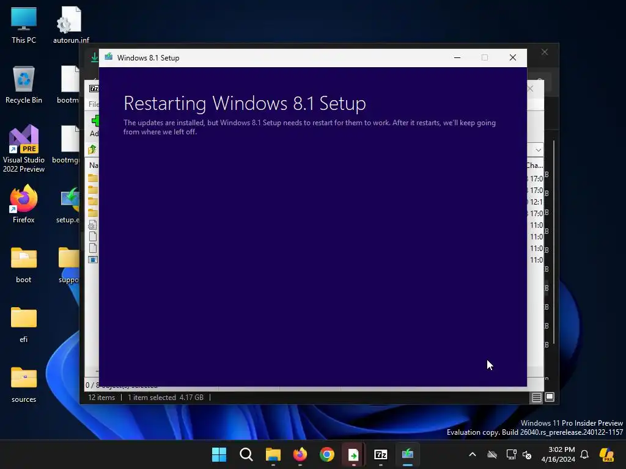Viewport: 626px width, 469px height.
Task: Switch to the green-arrow app on the taskbar
Action: tap(354, 454)
